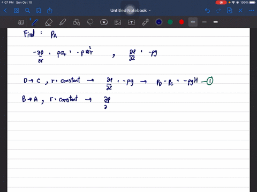The height and width of the screenshot is (192, 257).
Task: Select the thick stroke thickness
Action: coord(216,22)
